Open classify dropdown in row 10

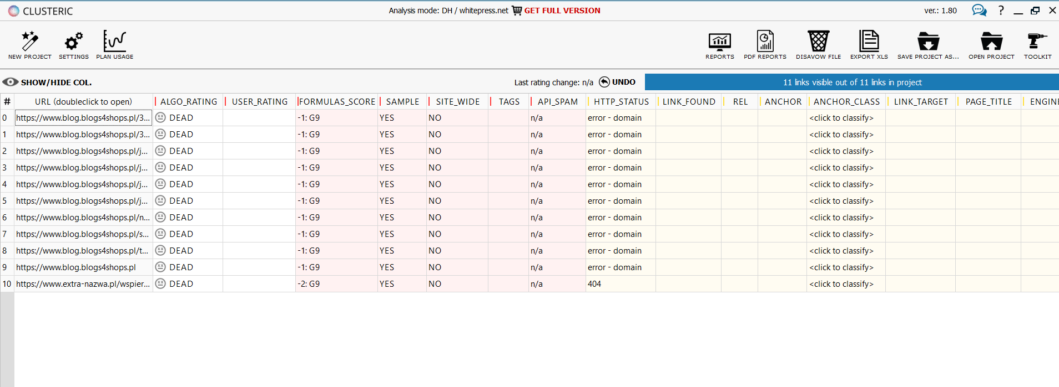[841, 284]
